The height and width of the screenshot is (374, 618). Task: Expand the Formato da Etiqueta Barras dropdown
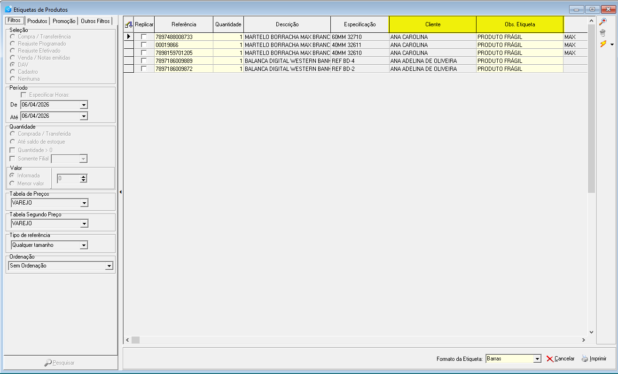point(537,359)
